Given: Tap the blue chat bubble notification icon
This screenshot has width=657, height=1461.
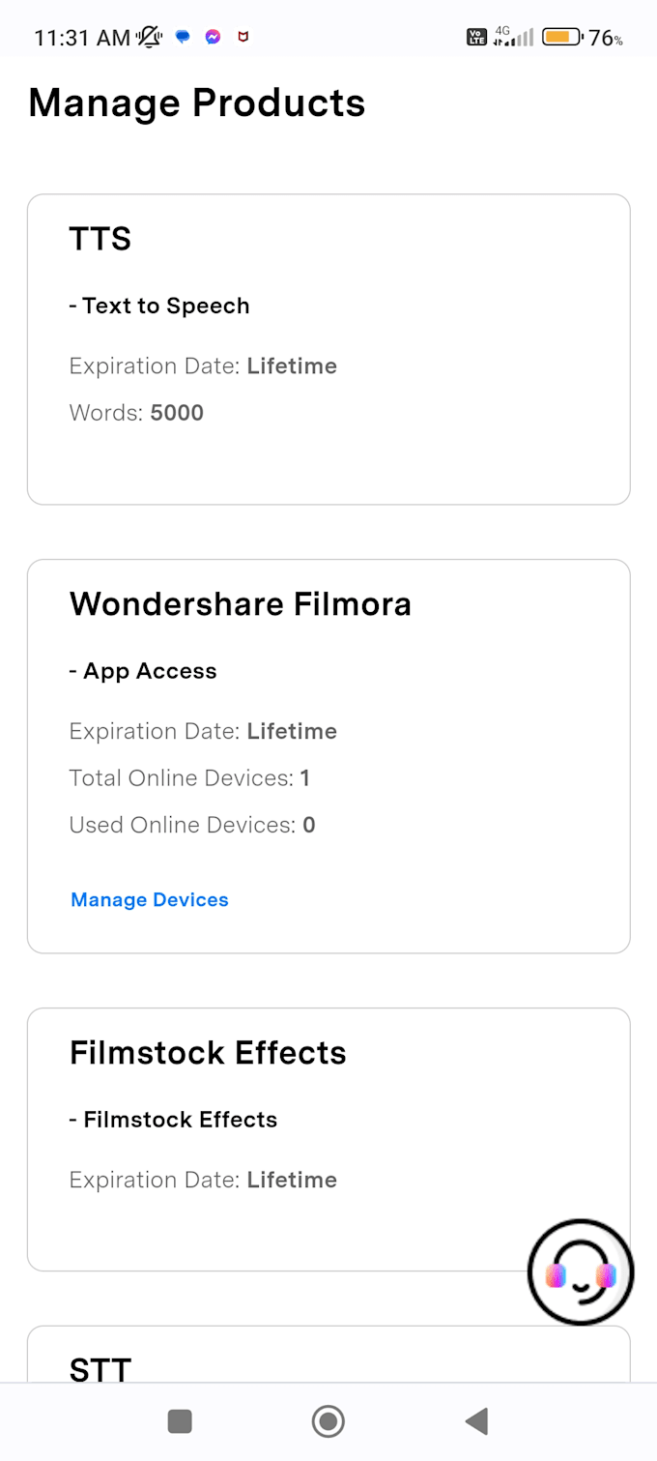Looking at the screenshot, I should pos(183,38).
